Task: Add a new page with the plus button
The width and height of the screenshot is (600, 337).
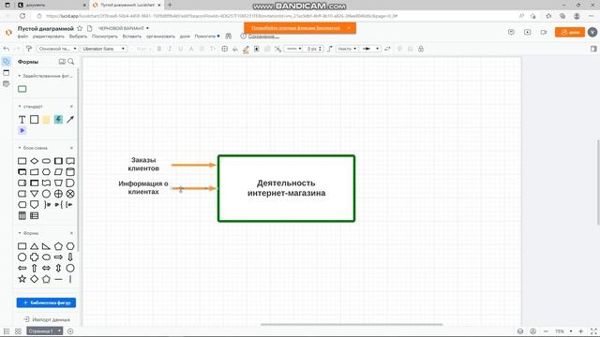Action: 70,331
